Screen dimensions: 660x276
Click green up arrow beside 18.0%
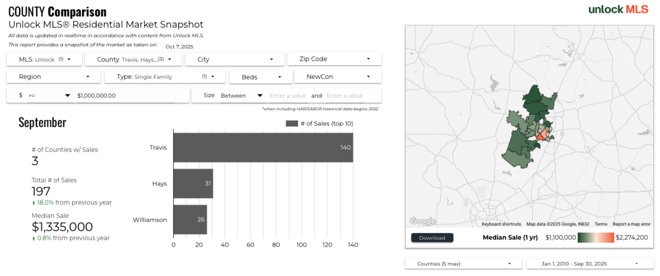pyautogui.click(x=34, y=203)
